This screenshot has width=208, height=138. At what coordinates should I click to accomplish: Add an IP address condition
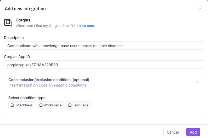coord(22,105)
